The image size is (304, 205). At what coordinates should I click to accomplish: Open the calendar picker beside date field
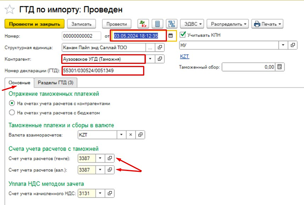tap(170, 36)
